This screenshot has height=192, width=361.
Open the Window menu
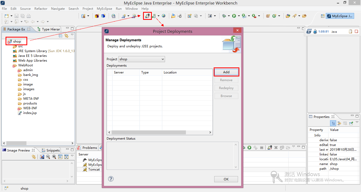tap(131, 8)
